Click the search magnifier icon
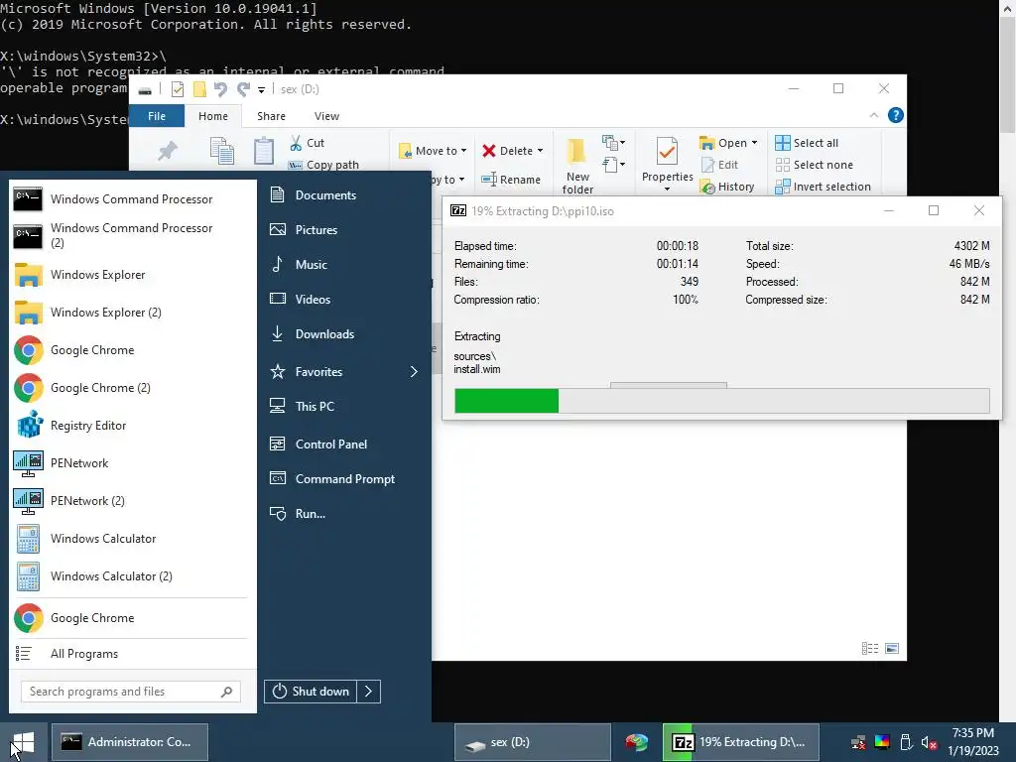This screenshot has width=1016, height=762. click(227, 692)
